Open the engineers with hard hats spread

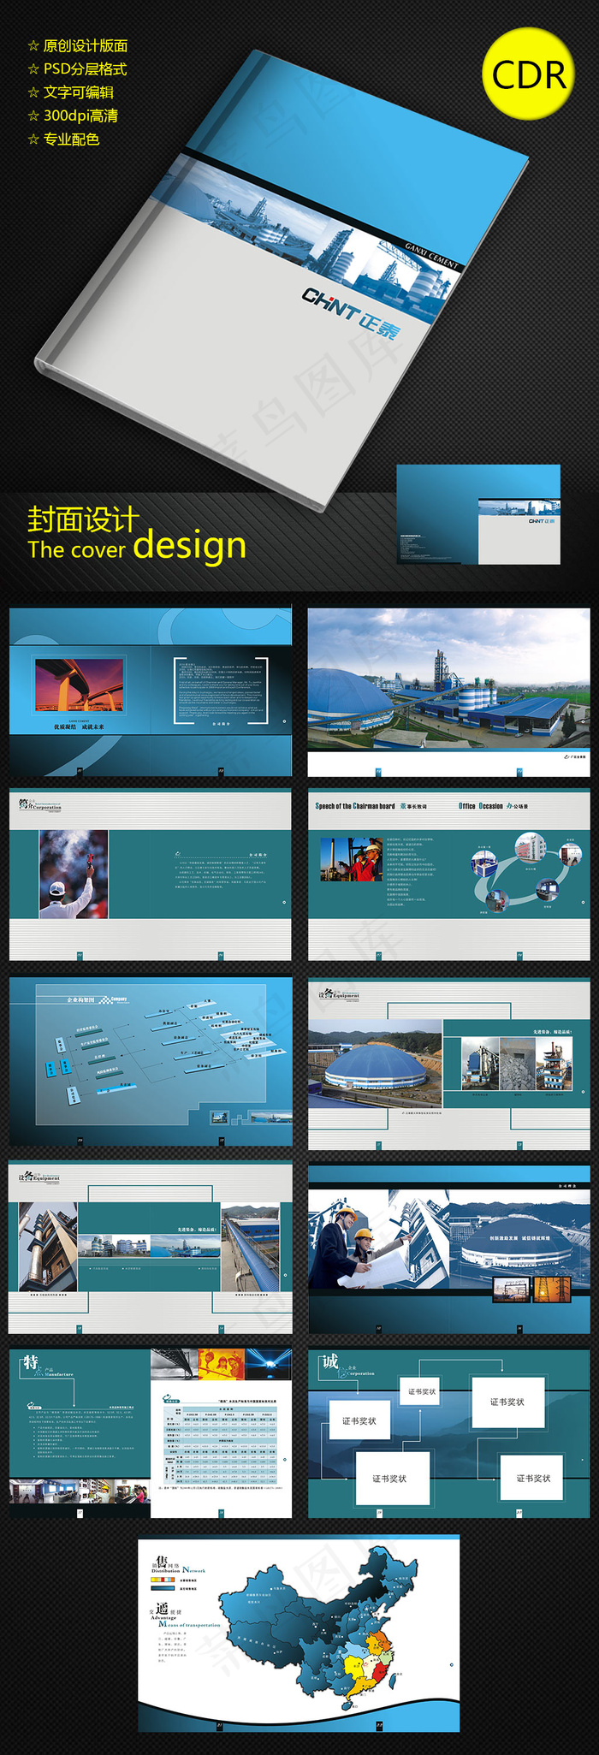pos(448,1248)
